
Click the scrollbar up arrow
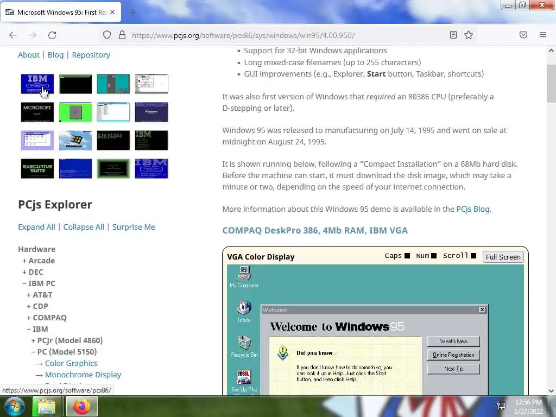point(551,50)
